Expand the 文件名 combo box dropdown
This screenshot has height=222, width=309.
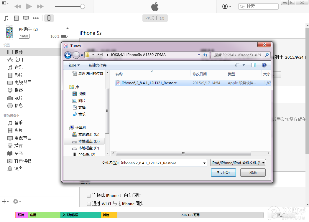pyautogui.click(x=205, y=163)
